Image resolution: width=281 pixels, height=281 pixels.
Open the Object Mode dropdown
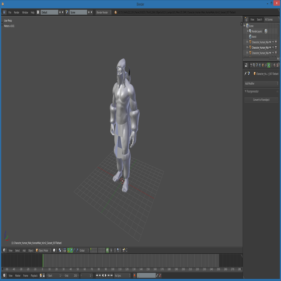click(43, 250)
